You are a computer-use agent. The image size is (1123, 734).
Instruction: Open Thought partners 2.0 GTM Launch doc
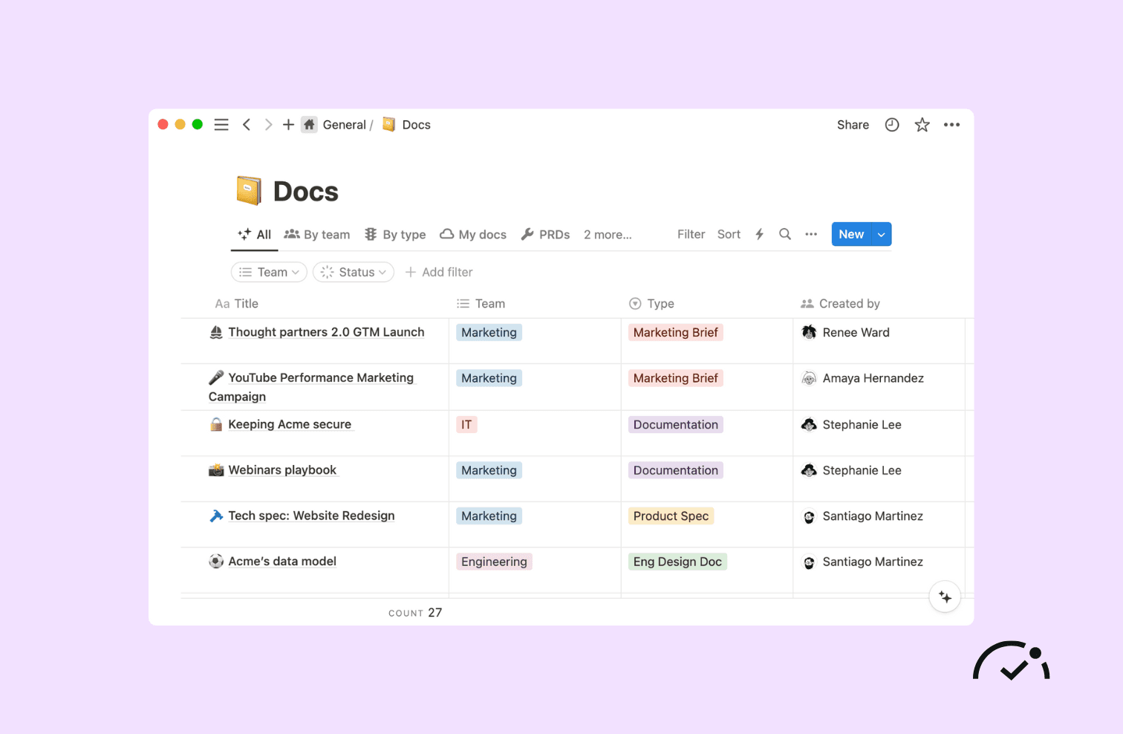coord(326,332)
